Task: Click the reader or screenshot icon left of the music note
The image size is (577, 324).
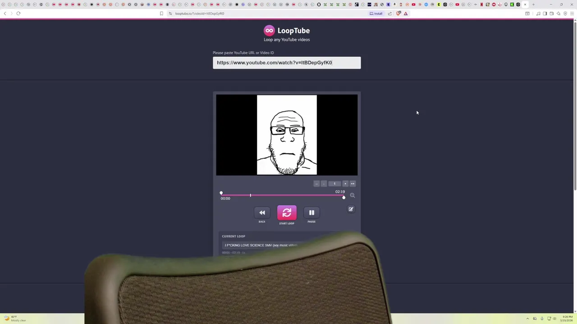Action: pos(527,13)
